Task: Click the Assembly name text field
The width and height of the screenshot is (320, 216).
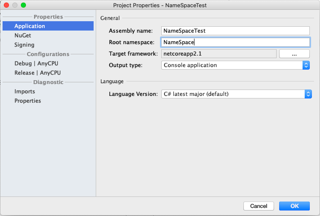Action: [235, 31]
